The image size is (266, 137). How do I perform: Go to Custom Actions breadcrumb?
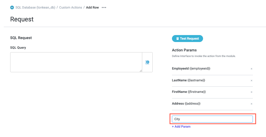[x=70, y=7]
